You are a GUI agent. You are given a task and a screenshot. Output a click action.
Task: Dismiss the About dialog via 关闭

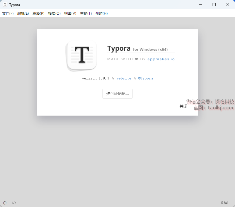click(x=183, y=106)
